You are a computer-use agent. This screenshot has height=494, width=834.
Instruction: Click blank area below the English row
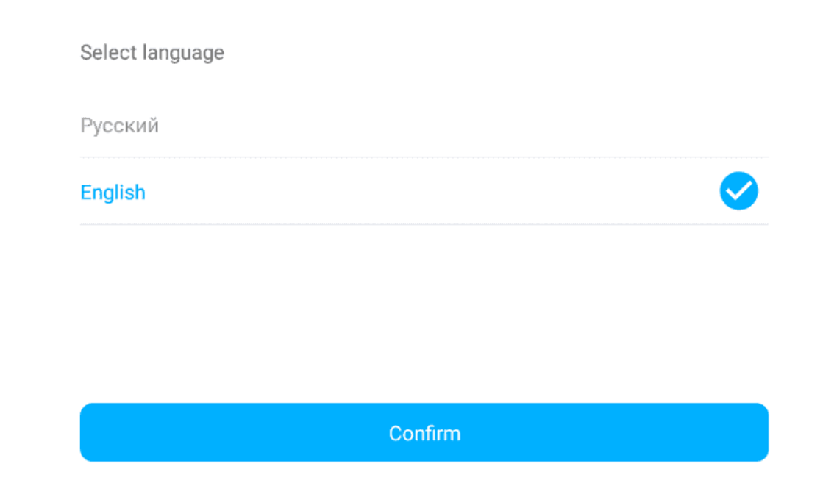(424, 312)
